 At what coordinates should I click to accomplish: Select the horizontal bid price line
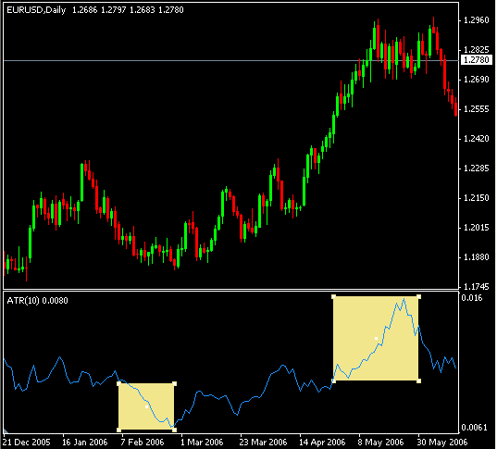[230, 60]
